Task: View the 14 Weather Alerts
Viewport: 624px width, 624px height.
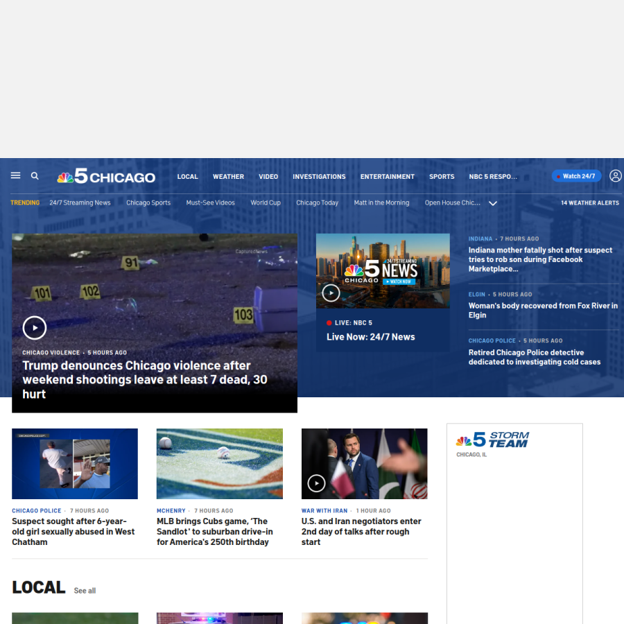Action: [590, 203]
